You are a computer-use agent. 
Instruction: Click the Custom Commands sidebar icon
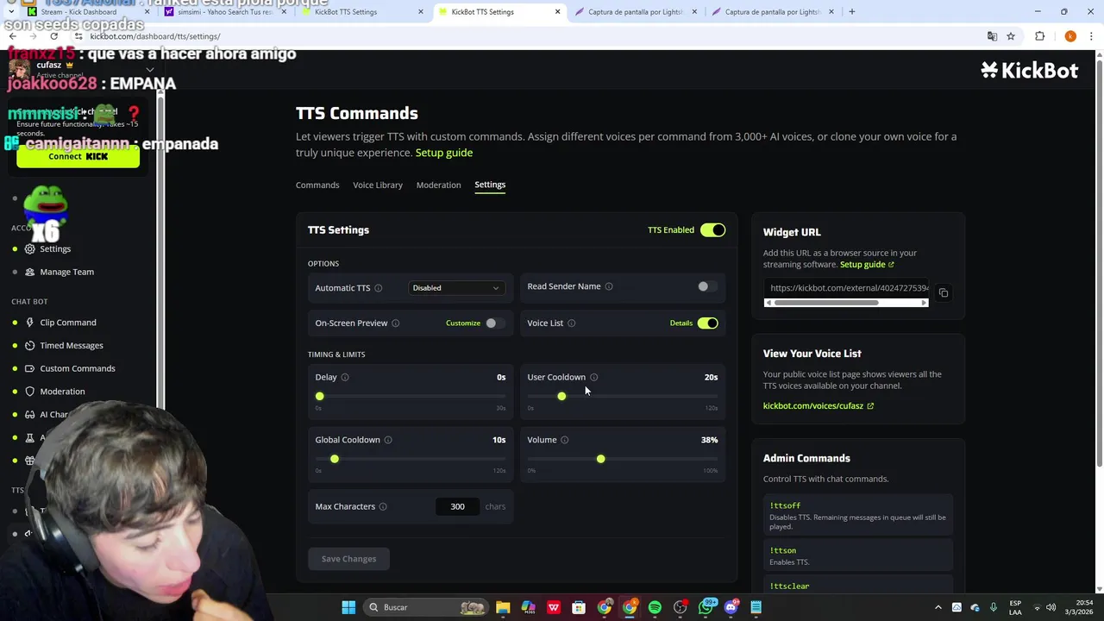tap(30, 368)
